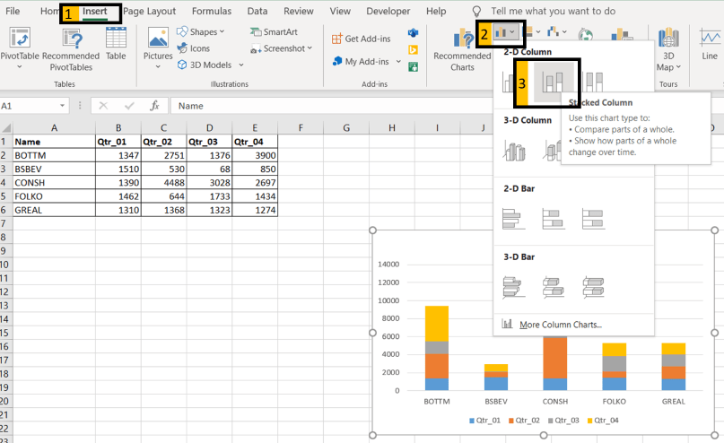Select cell with value 68
The width and height of the screenshot is (724, 443).
pyautogui.click(x=209, y=169)
